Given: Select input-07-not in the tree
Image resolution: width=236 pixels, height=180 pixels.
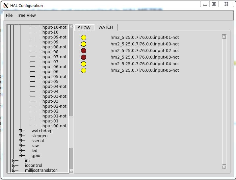Looking at the screenshot, I should click(x=54, y=57).
